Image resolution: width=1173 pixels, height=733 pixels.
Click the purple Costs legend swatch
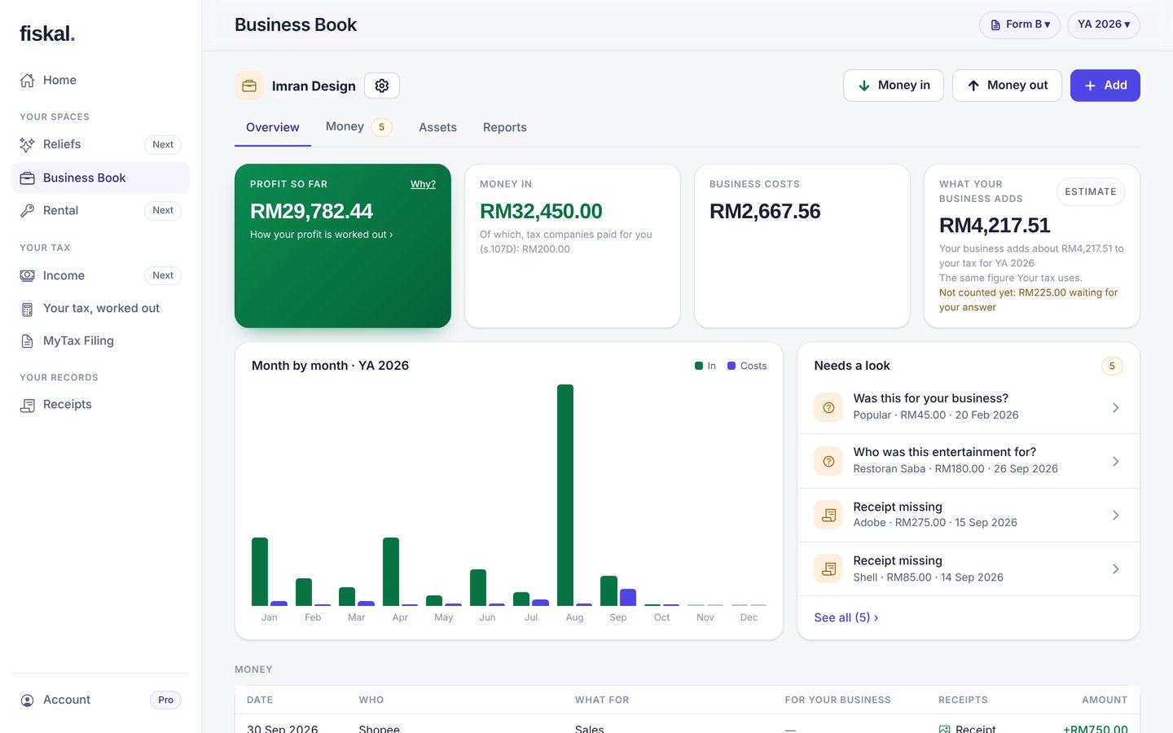coord(731,366)
